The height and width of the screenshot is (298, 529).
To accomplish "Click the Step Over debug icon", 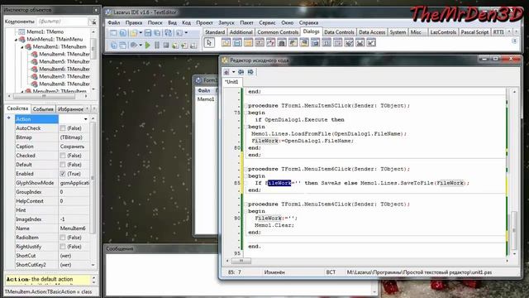I will pyautogui.click(x=184, y=45).
